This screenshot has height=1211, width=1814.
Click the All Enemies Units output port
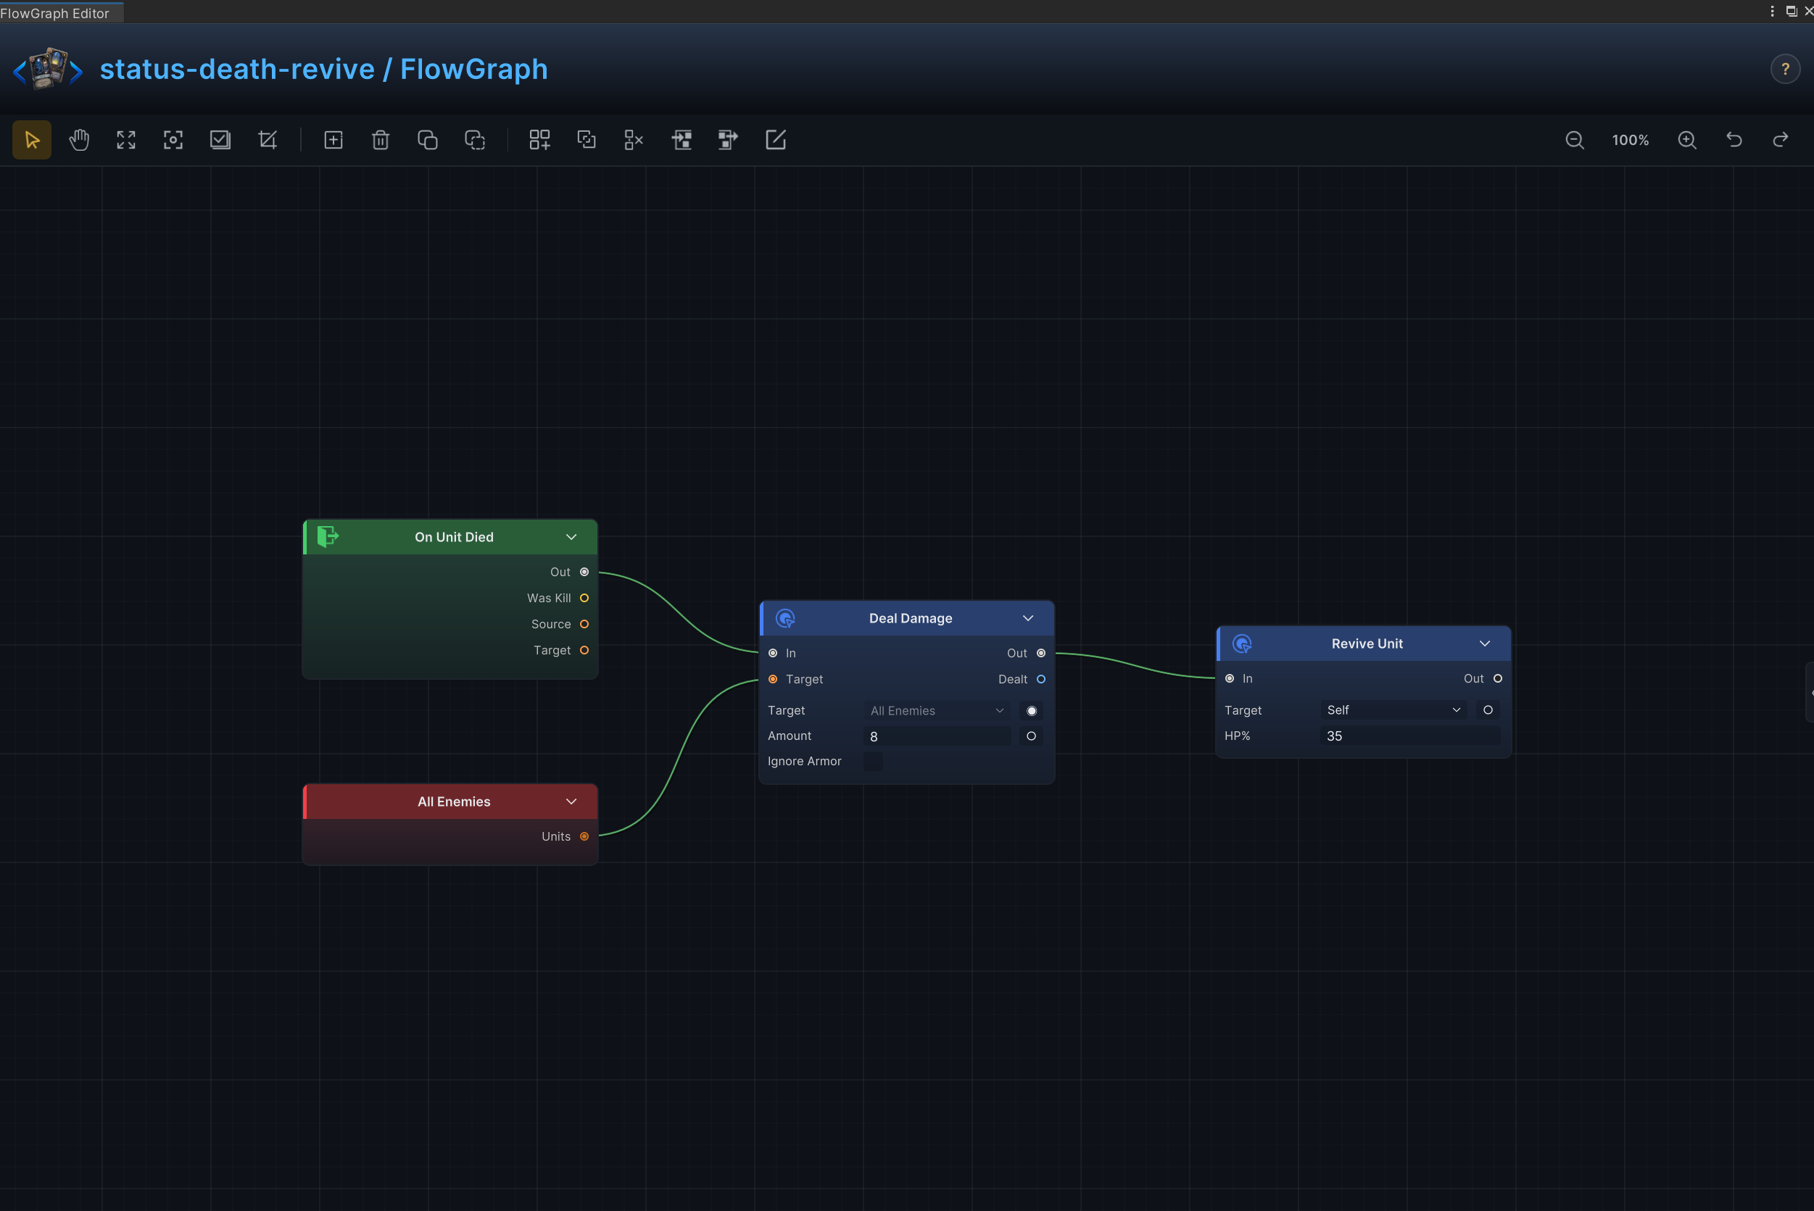click(x=584, y=836)
